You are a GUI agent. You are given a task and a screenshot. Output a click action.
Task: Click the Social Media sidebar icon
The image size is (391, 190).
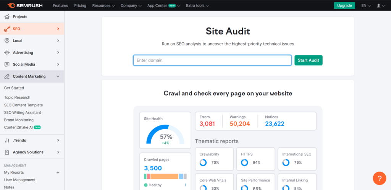click(x=6, y=65)
